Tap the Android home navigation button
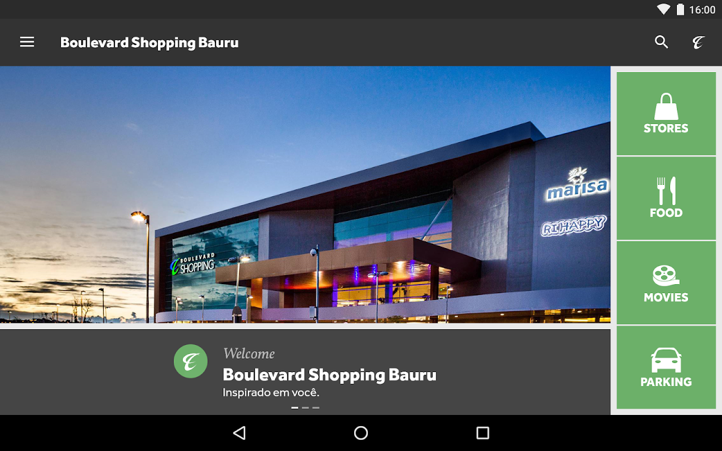 pos(361,433)
